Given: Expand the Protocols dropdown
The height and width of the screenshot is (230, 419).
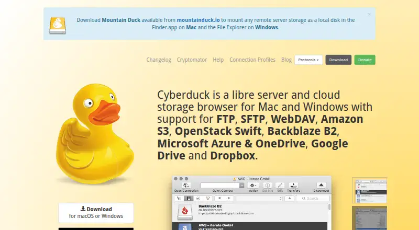Looking at the screenshot, I should click(308, 60).
